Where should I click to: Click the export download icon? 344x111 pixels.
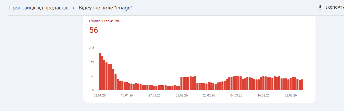pyautogui.click(x=320, y=7)
